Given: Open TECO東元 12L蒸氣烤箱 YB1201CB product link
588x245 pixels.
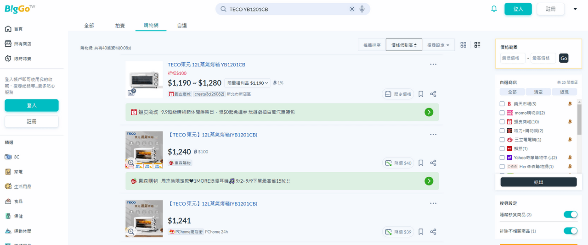Looking at the screenshot, I should click(x=206, y=65).
